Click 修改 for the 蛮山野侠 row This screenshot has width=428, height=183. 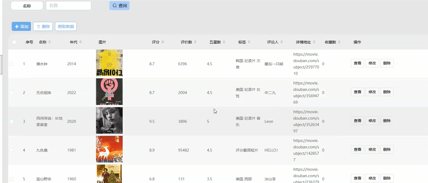point(372,178)
